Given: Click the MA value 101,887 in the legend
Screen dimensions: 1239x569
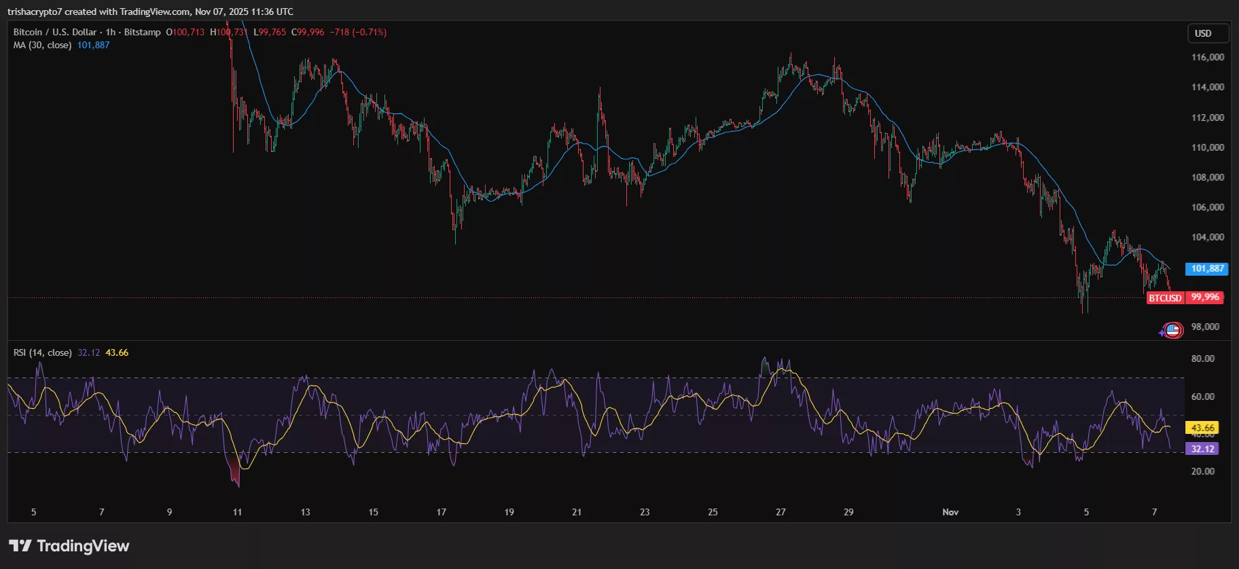Looking at the screenshot, I should (x=93, y=45).
